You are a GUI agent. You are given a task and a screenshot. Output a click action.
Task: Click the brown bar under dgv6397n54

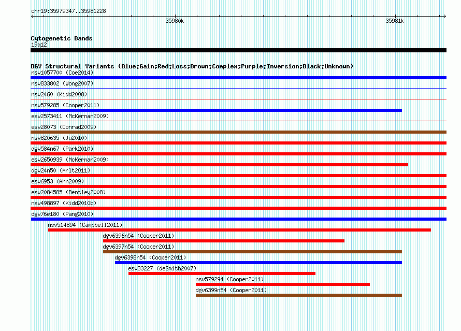click(252, 252)
